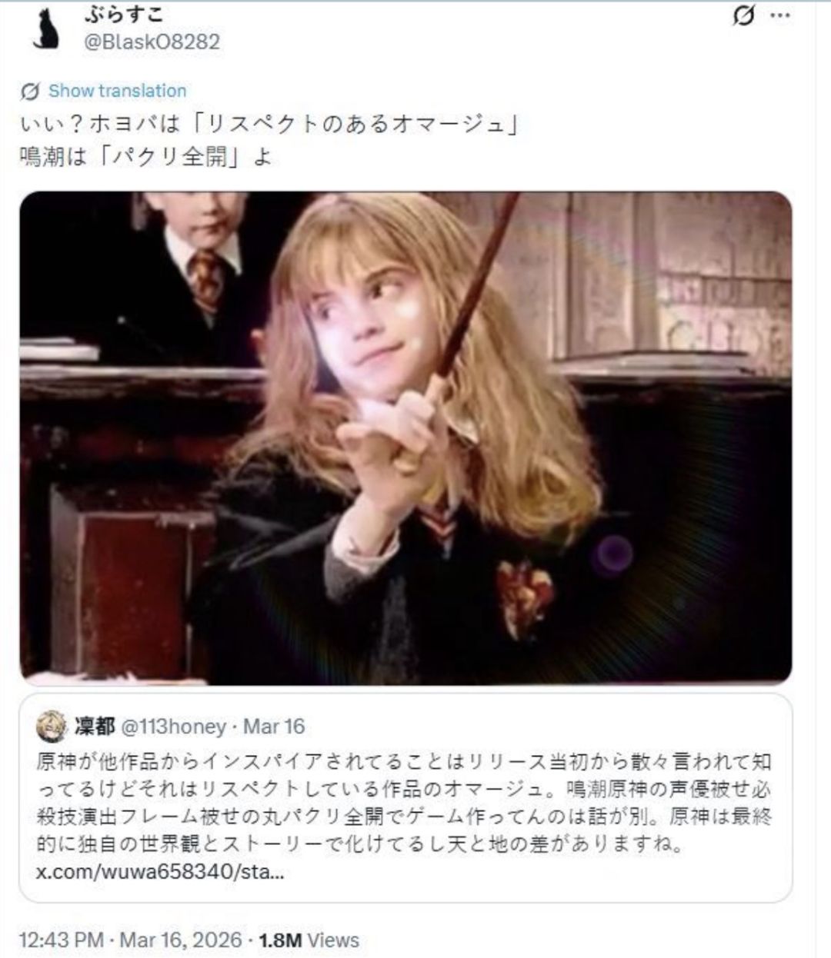
Task: Click the Grok icon beside Show translation
Action: coord(30,91)
